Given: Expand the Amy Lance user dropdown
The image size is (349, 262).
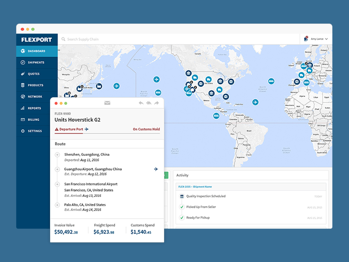Looking at the screenshot, I should pos(319,39).
